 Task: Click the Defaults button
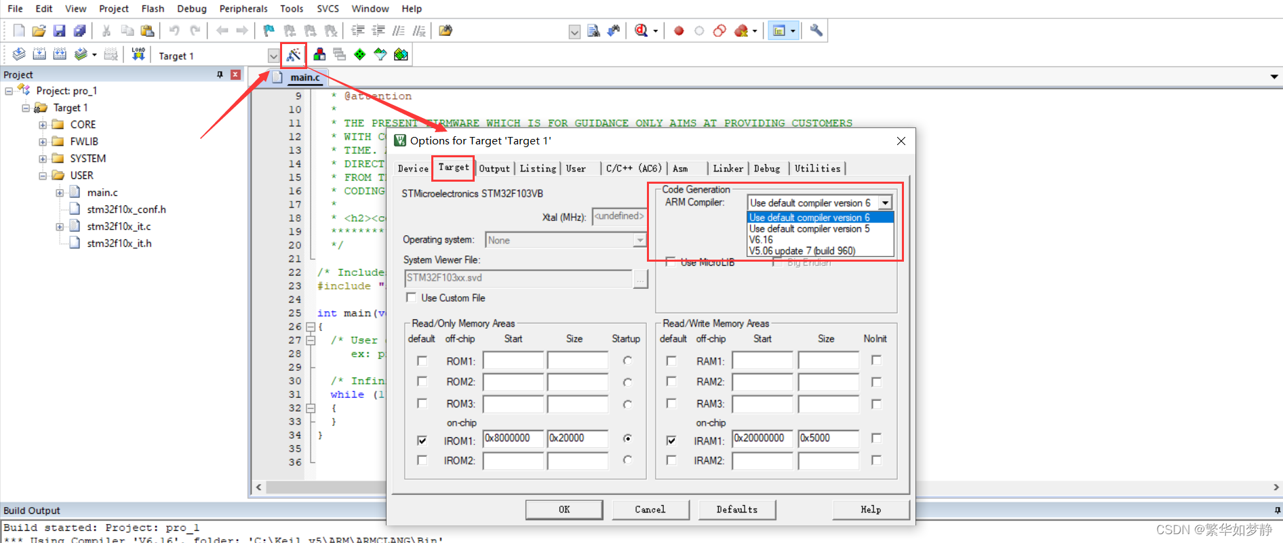[737, 509]
